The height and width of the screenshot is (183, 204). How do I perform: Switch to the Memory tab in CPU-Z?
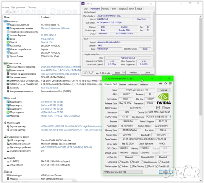[105, 9]
